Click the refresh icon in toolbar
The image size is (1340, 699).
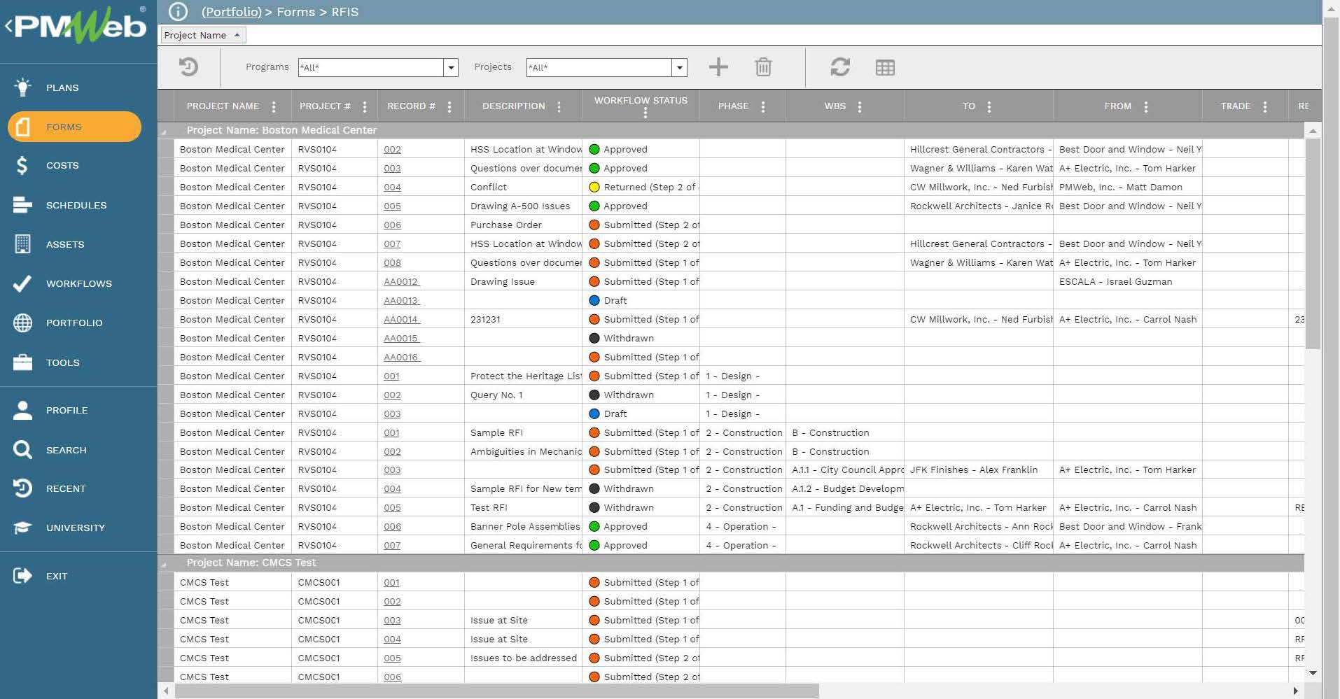(x=840, y=67)
